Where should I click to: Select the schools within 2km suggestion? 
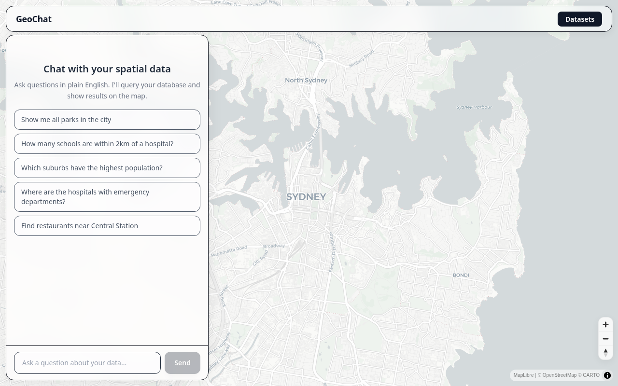(107, 143)
